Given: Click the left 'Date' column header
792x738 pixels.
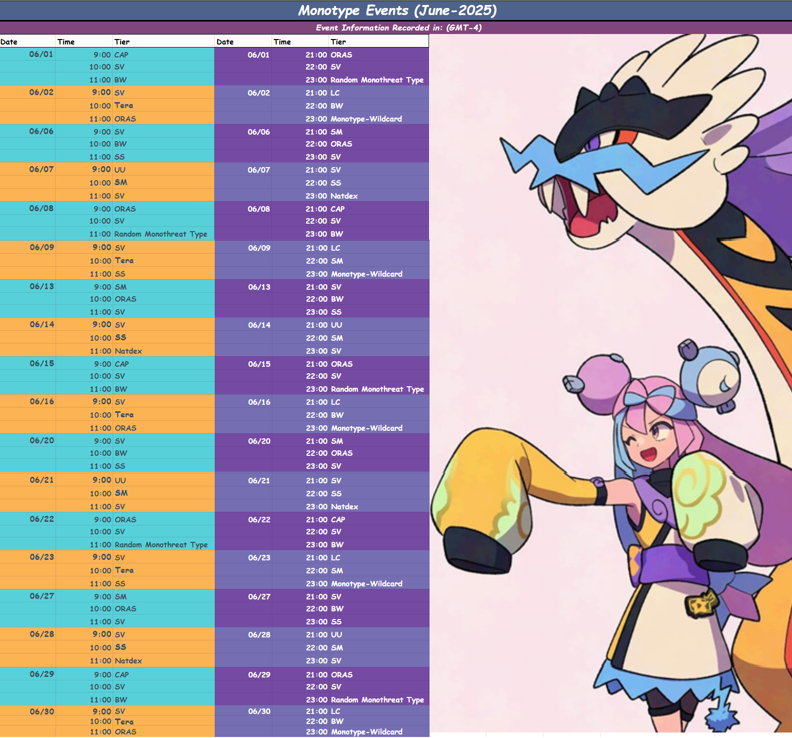Looking at the screenshot, I should [x=9, y=42].
